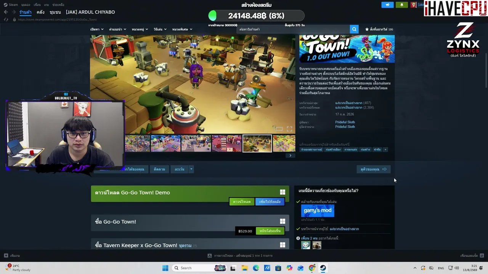
Task: Open the Windows Start menu
Action: 165,268
